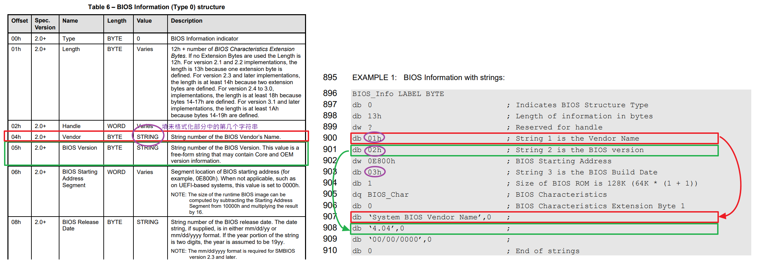Click the "Name" column header
Image resolution: width=757 pixels, height=274 pixels.
[70, 21]
